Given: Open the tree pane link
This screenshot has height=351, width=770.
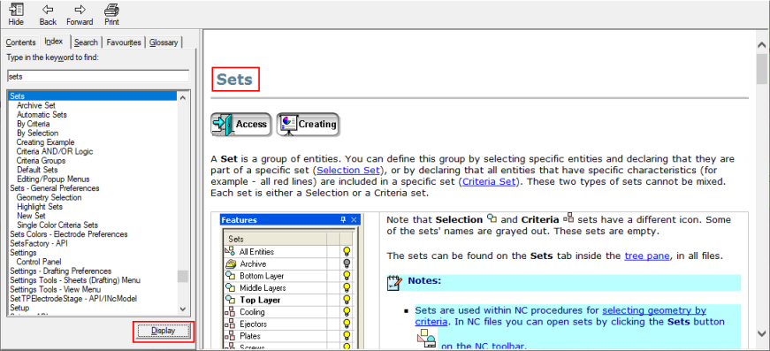Looking at the screenshot, I should [647, 256].
